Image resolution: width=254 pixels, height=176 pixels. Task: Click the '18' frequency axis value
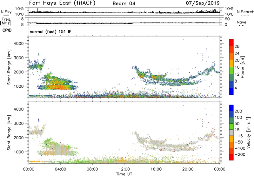(21, 19)
